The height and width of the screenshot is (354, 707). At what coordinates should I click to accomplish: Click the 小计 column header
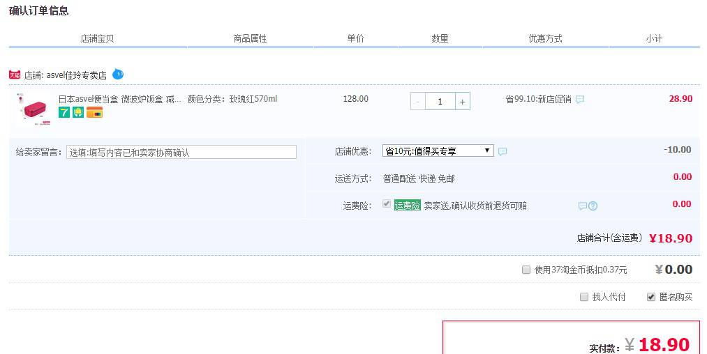point(654,39)
